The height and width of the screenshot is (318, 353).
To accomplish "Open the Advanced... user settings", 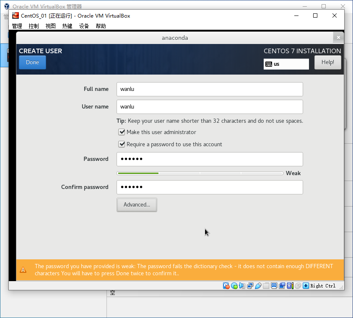I will coord(137,205).
